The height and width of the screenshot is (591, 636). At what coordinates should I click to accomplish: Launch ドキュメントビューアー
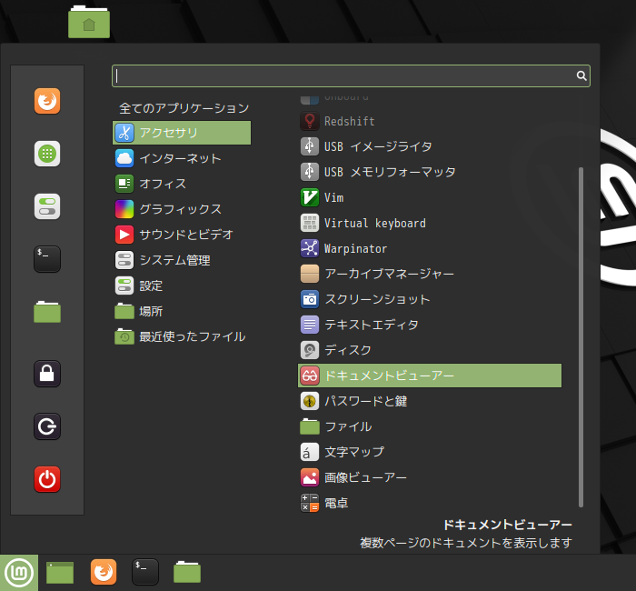click(x=430, y=376)
